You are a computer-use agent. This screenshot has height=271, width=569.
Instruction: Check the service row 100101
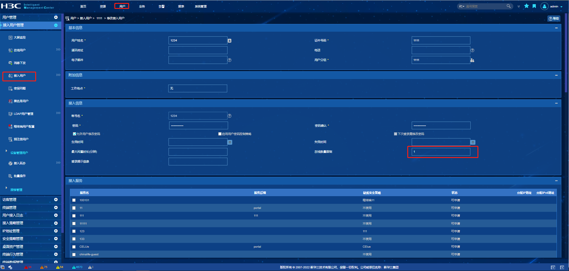coord(74,200)
